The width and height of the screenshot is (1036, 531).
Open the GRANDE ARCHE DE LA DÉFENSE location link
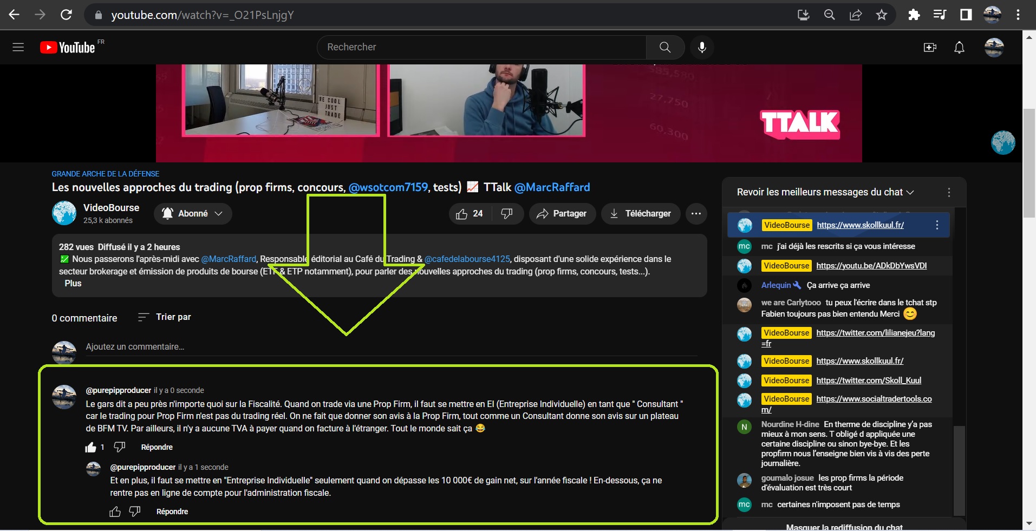click(106, 174)
